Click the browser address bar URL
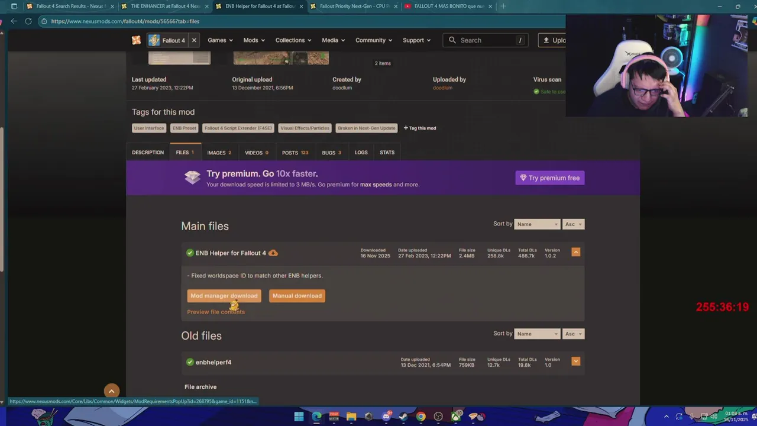Screen dimensions: 757x426 (x=125, y=21)
